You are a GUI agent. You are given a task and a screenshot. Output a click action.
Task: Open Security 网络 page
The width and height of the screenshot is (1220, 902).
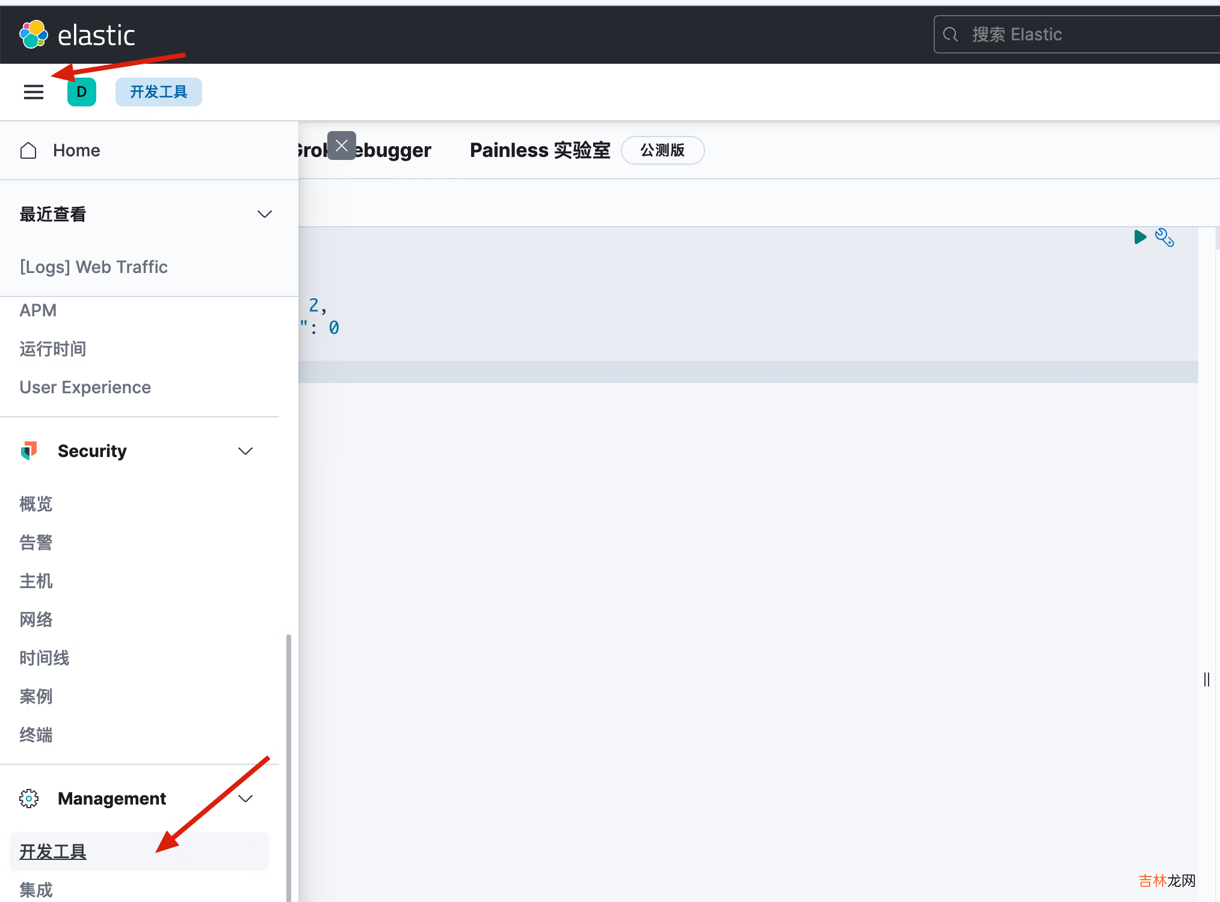[36, 619]
